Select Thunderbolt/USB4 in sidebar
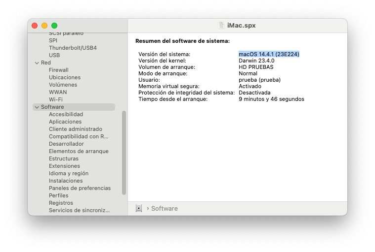375x252 pixels. (73, 48)
